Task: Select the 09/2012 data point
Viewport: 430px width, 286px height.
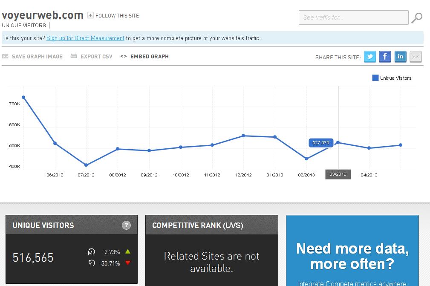Action: (x=149, y=150)
